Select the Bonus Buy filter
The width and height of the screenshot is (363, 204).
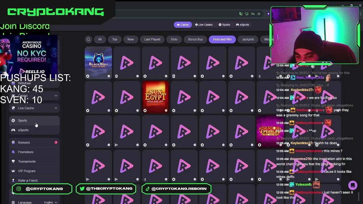click(x=195, y=39)
